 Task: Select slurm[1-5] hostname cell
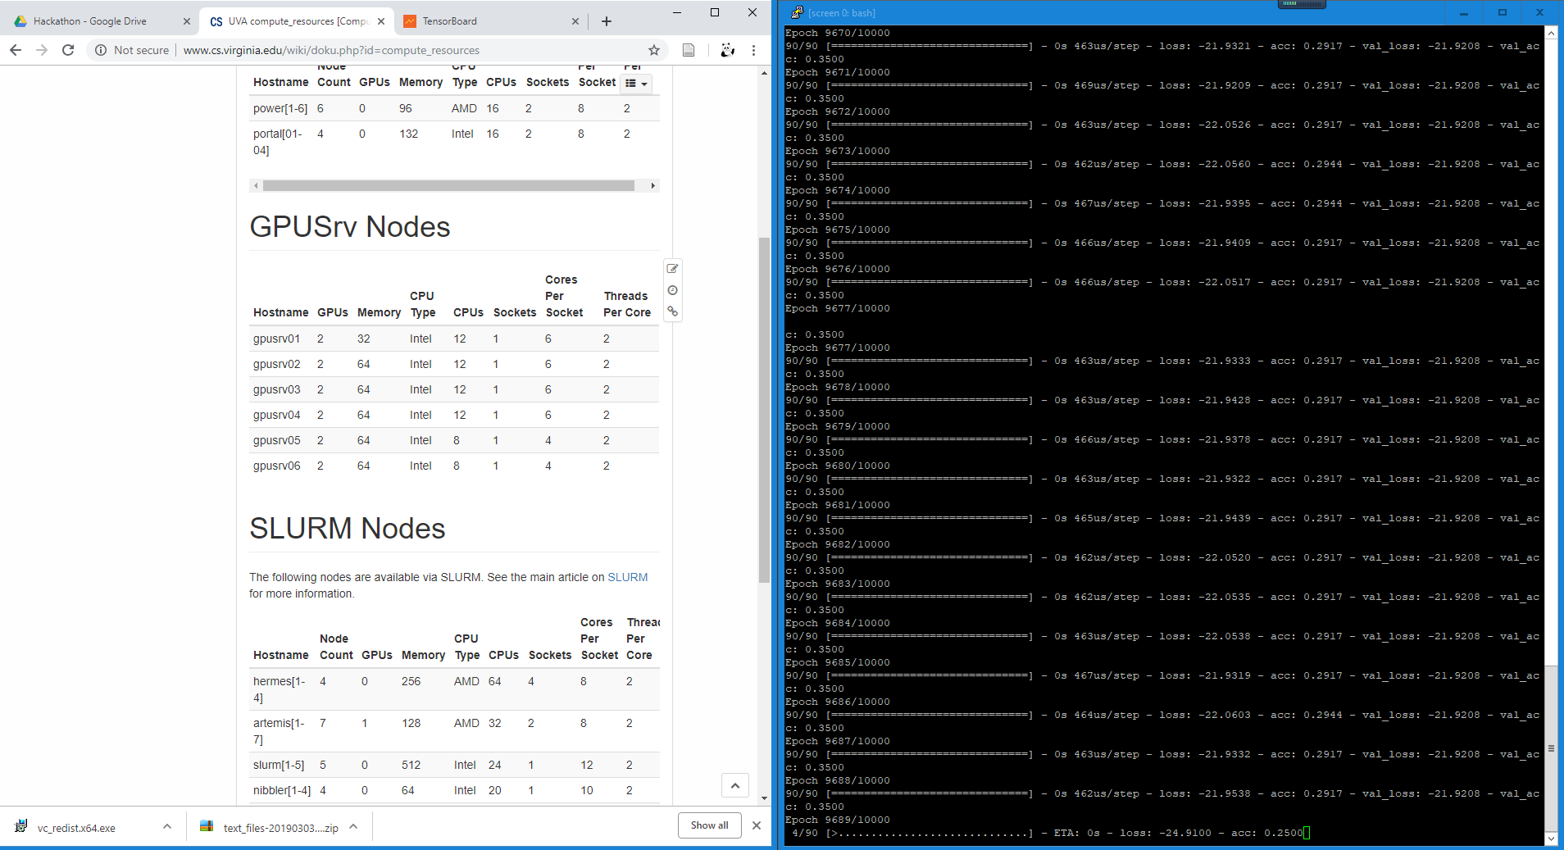pos(279,765)
